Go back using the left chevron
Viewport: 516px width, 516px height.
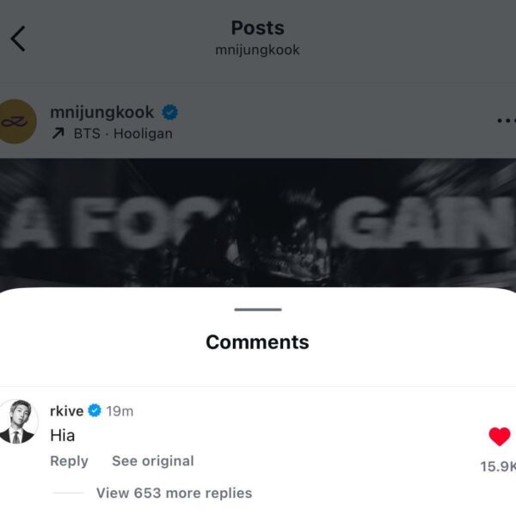tap(18, 39)
